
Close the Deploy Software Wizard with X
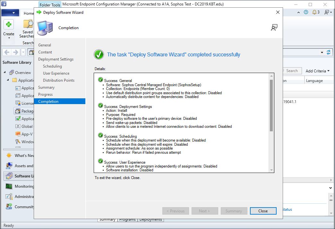[278, 12]
